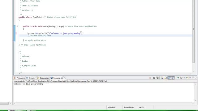Click the Terminate red square icon in Console
Screen dimensions: 198x111
point(150,78)
